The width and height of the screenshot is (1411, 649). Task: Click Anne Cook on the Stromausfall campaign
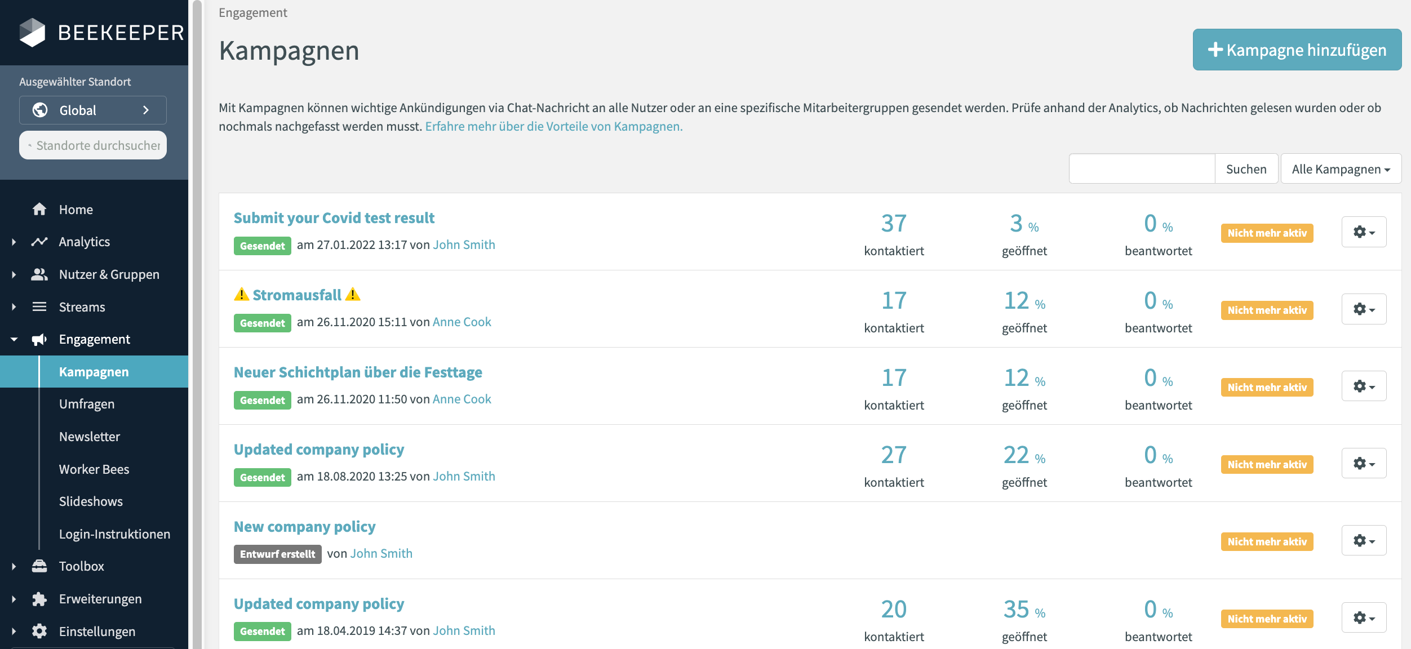tap(461, 322)
